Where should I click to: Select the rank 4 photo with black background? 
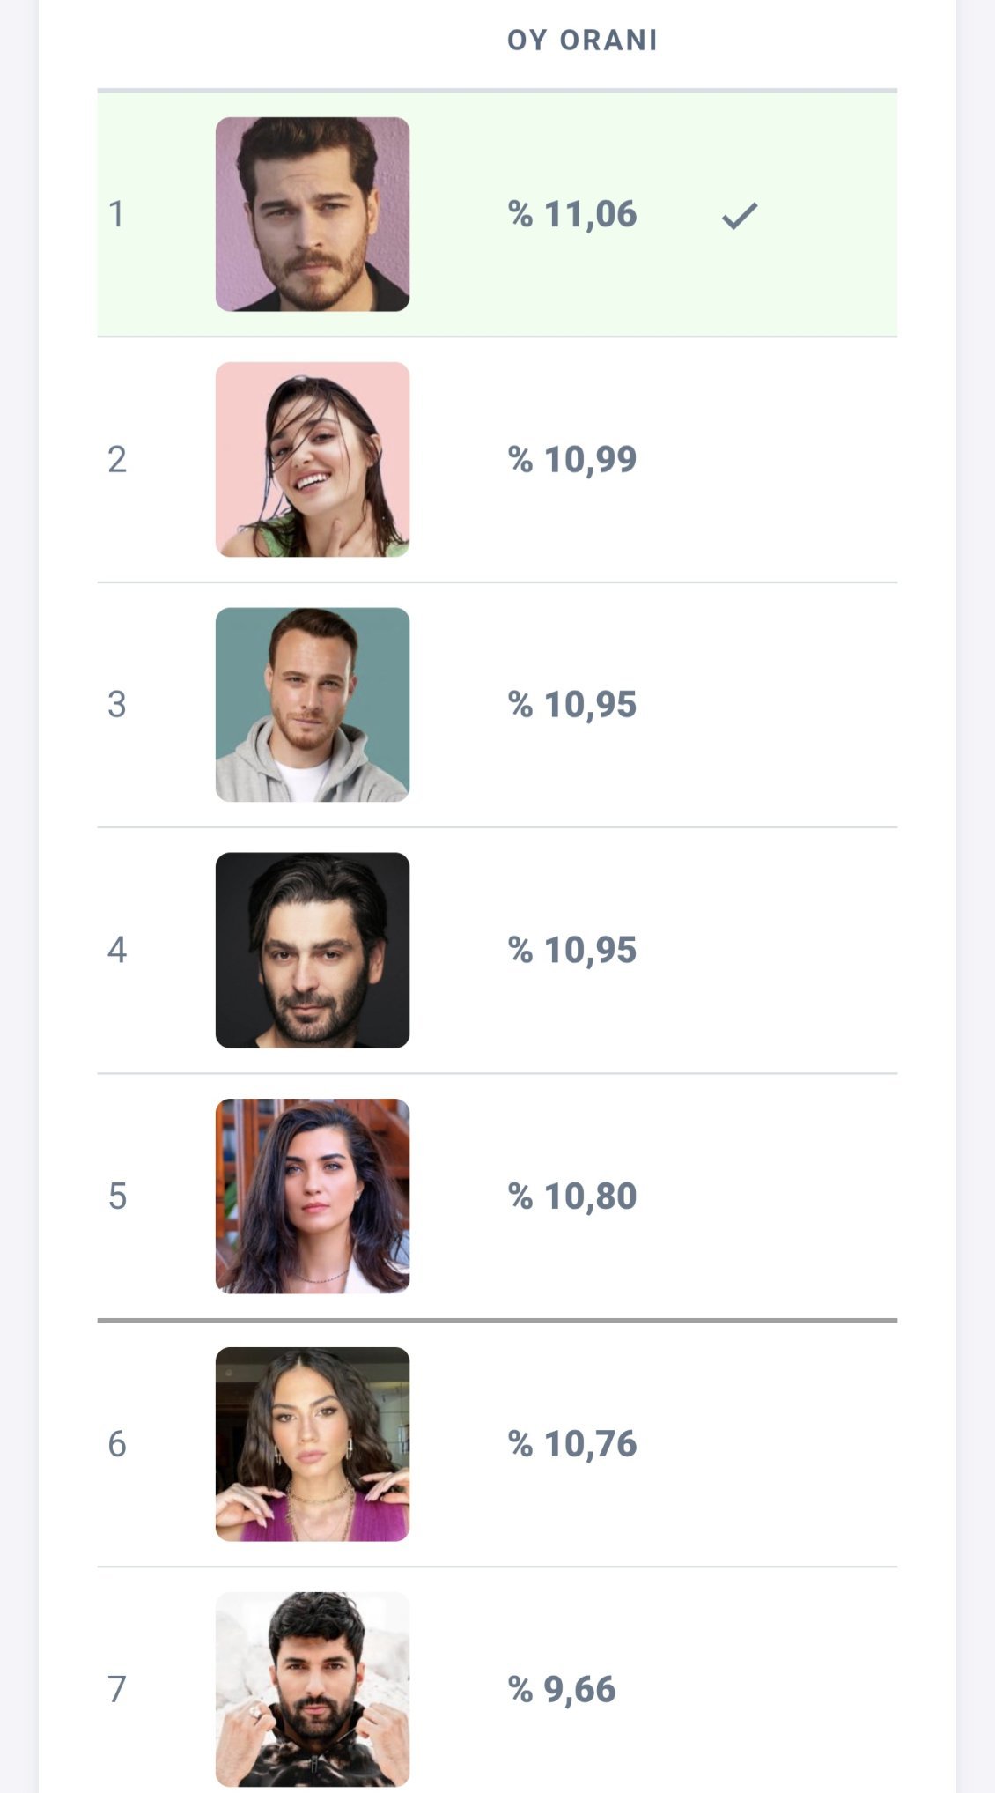(x=313, y=950)
